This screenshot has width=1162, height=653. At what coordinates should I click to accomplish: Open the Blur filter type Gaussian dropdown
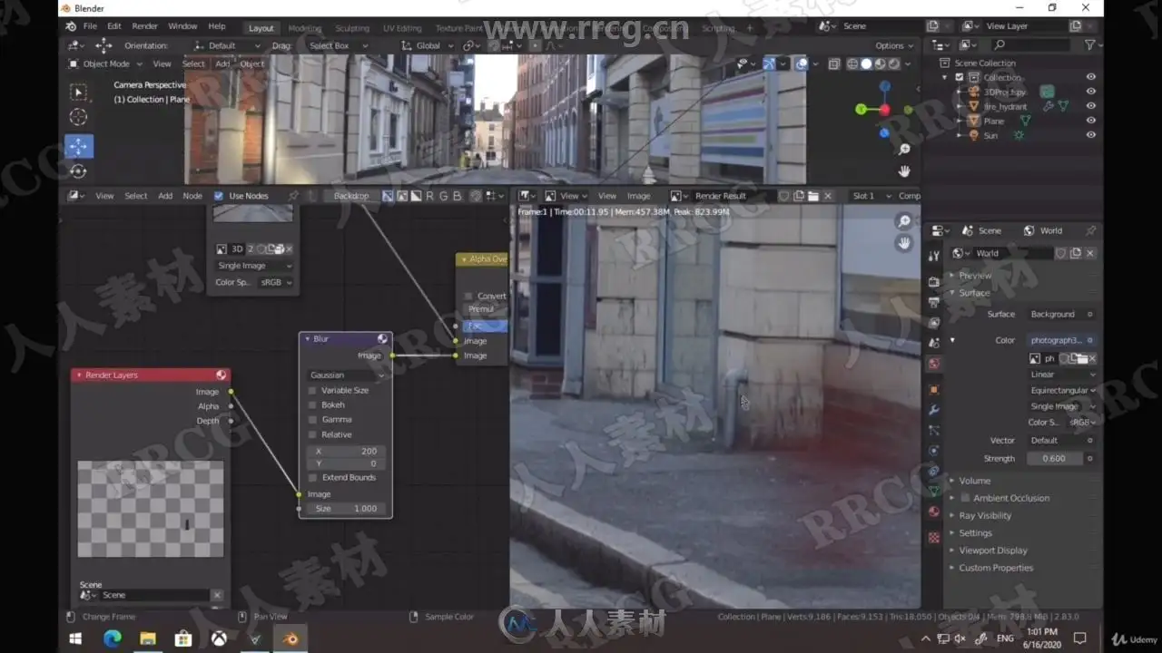pos(346,375)
